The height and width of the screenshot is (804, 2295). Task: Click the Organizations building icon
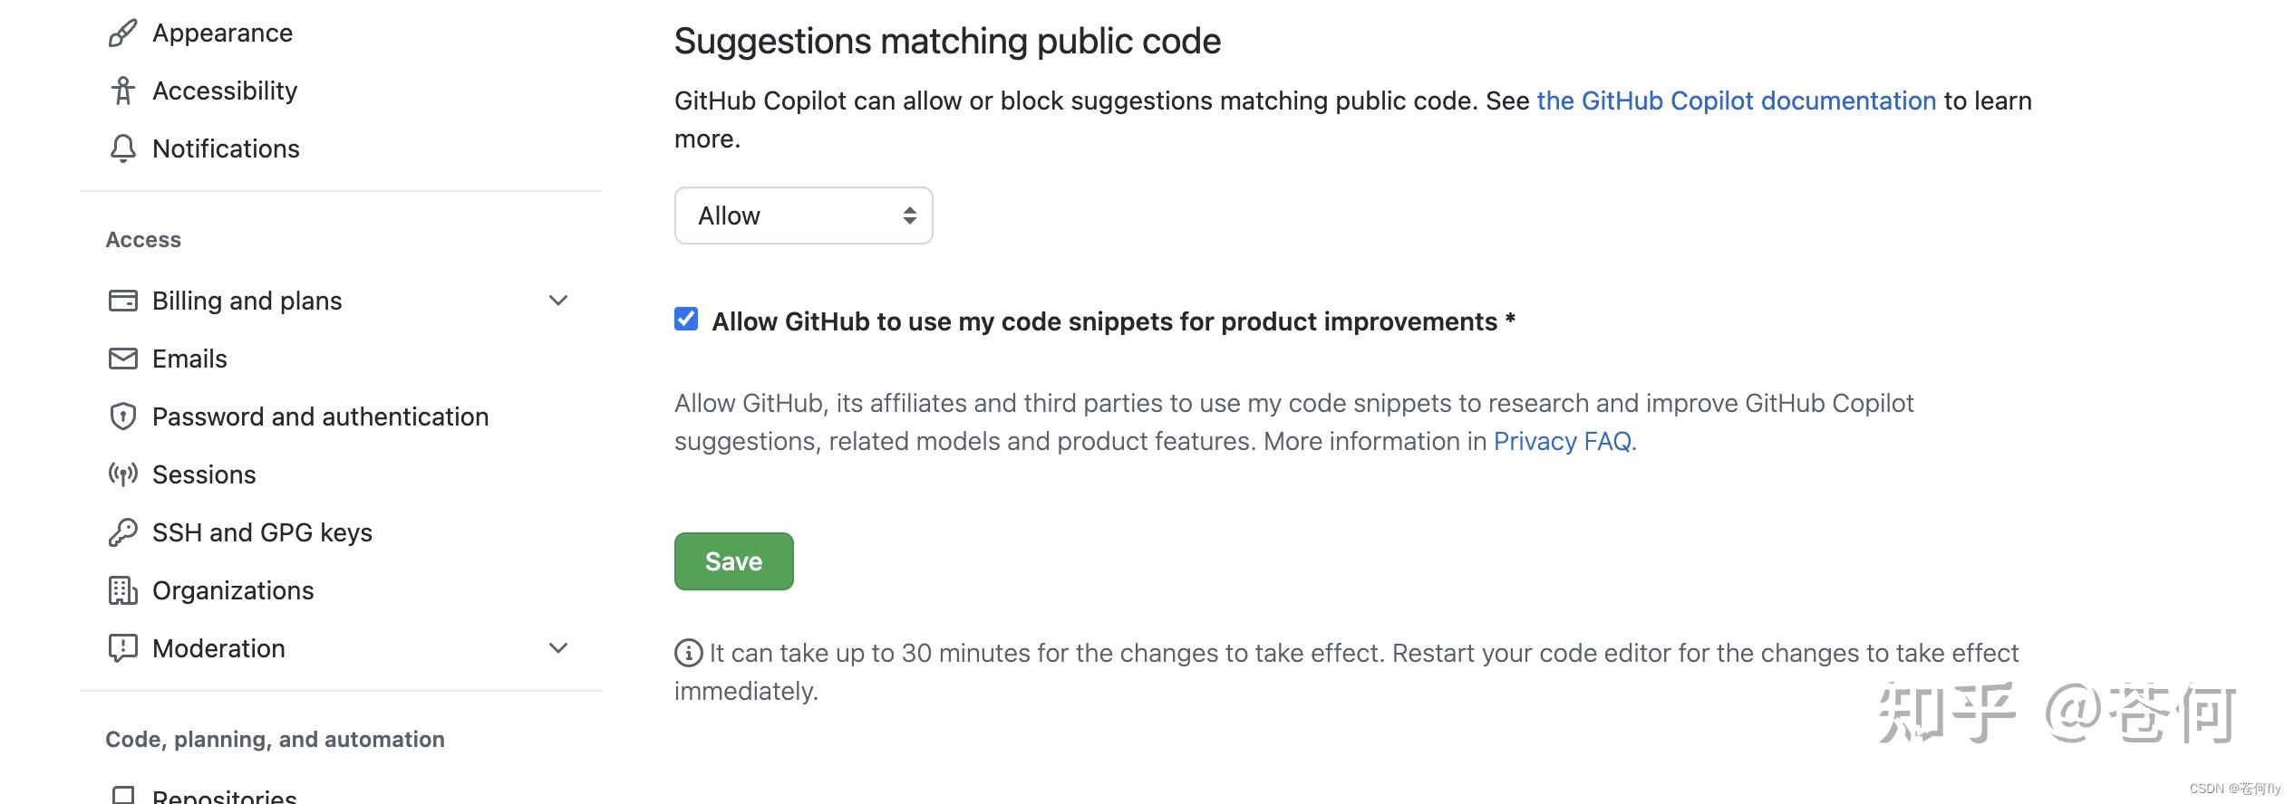tap(123, 590)
